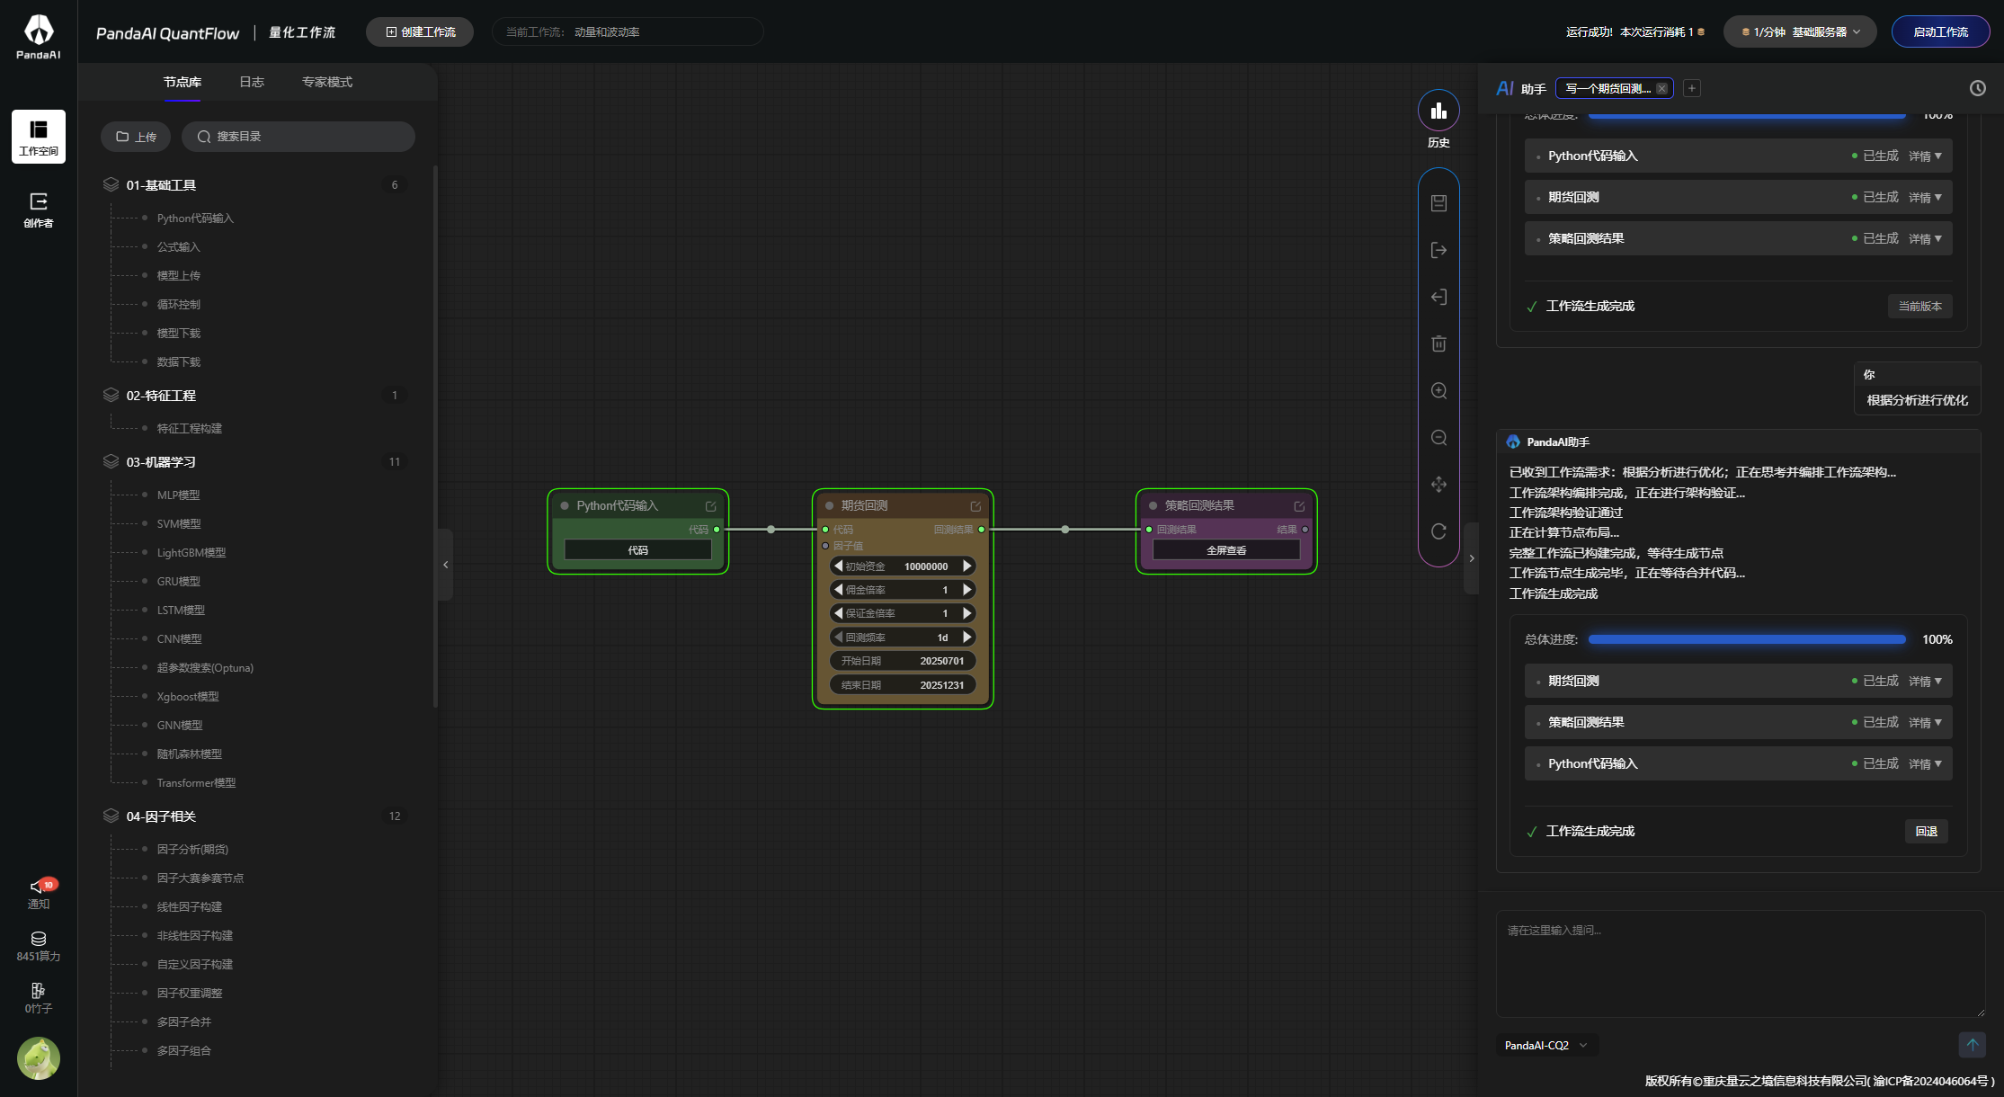Screen dimensions: 2004x1097
Task: Click the export workflow icon
Action: 1438,250
